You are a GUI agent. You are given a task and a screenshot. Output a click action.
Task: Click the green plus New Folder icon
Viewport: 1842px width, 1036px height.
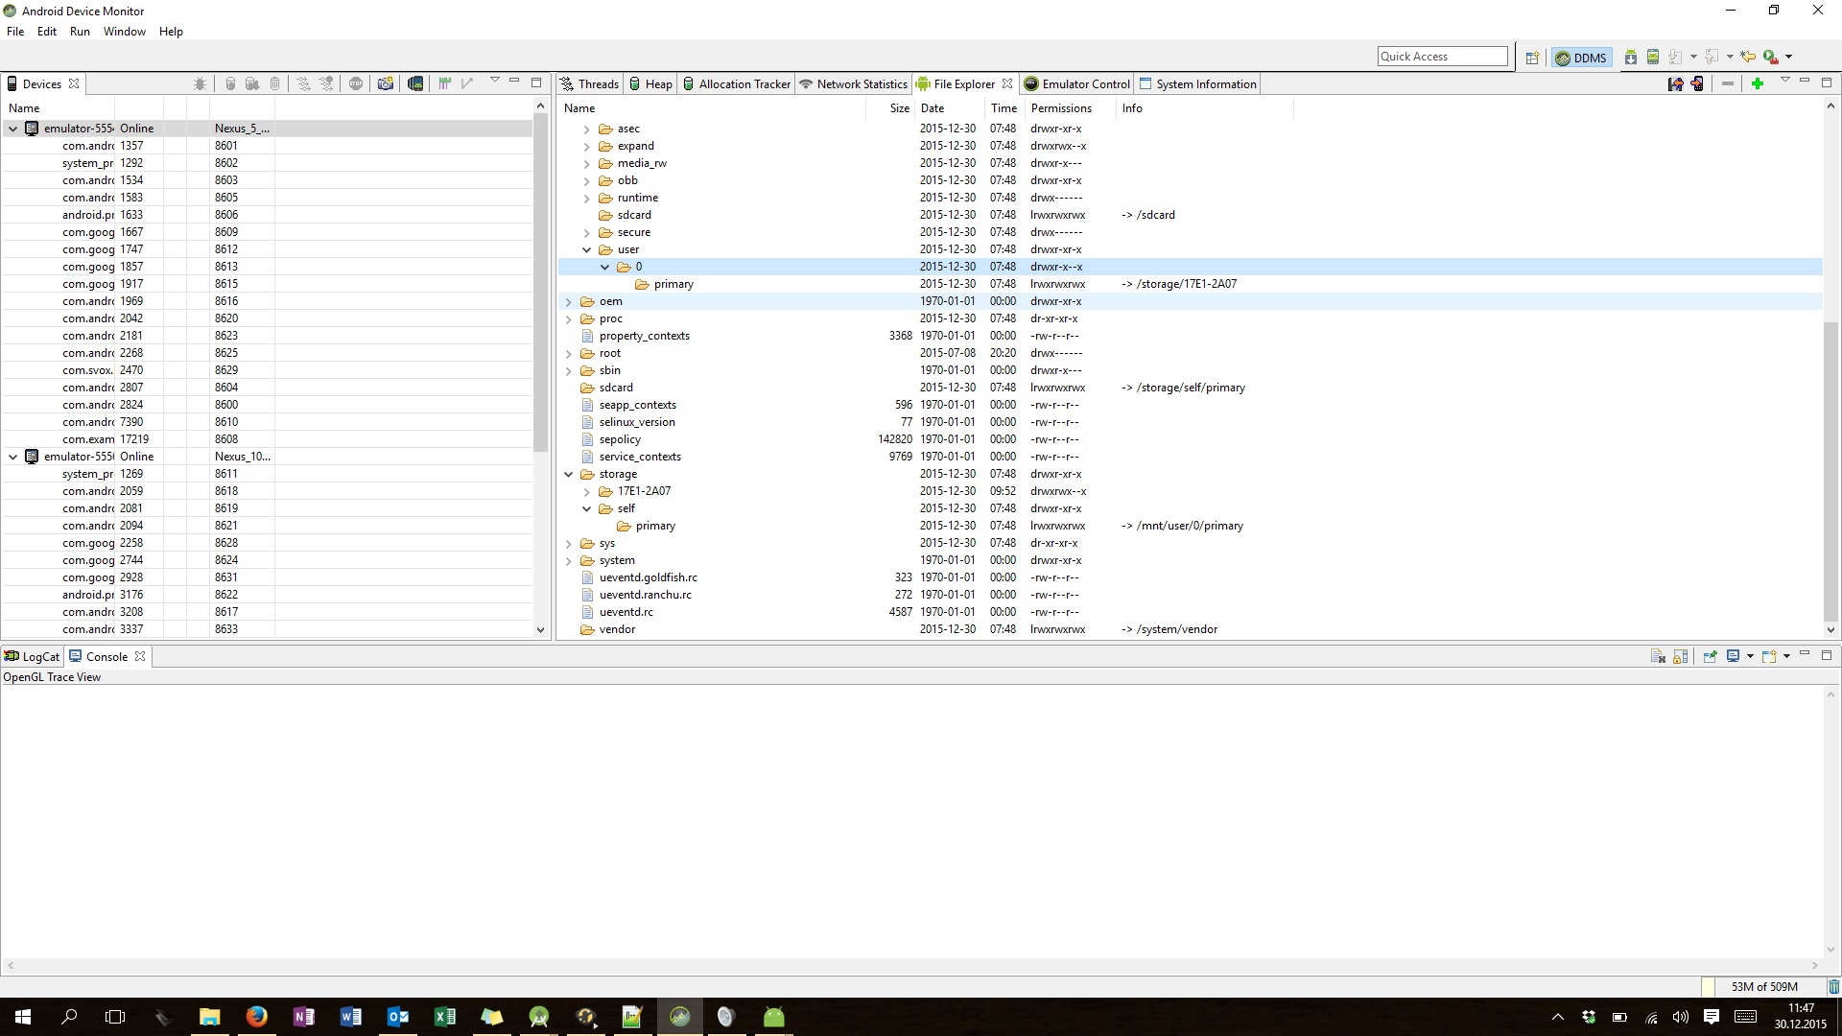click(x=1757, y=83)
